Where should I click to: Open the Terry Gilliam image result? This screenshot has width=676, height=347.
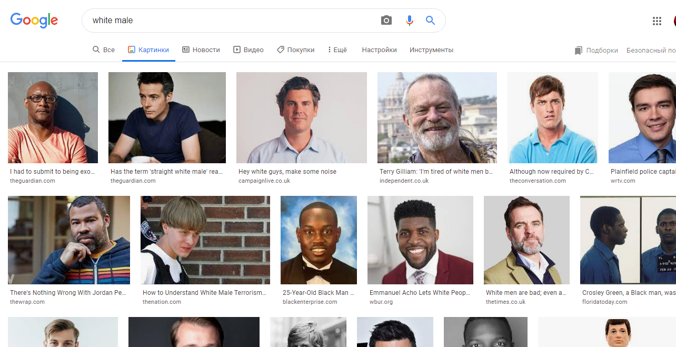(437, 117)
